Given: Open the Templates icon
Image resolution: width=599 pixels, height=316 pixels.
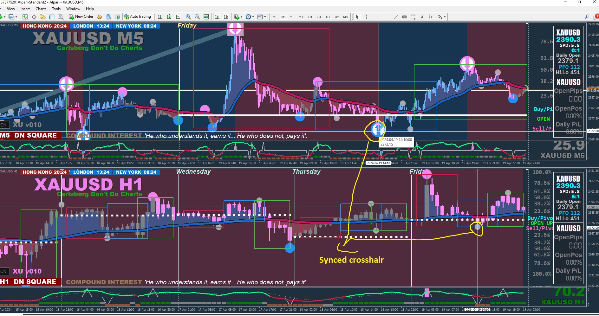Looking at the screenshot, I should pos(260,17).
